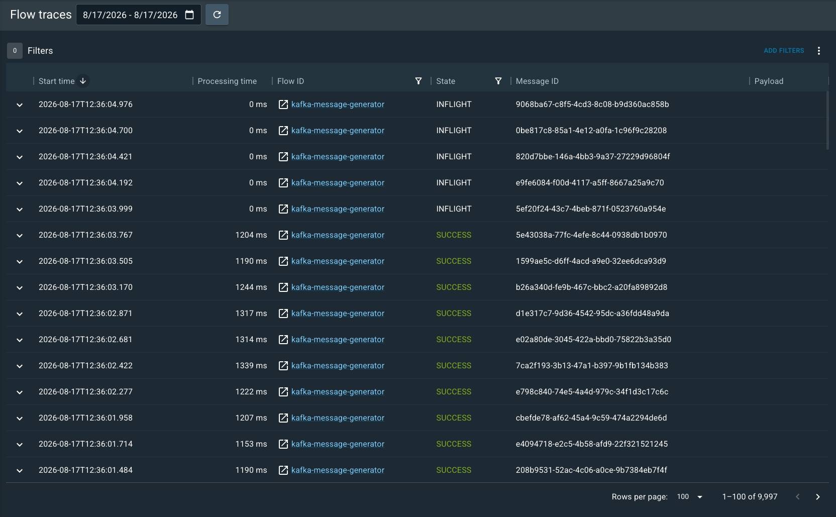The width and height of the screenshot is (836, 517).
Task: Refresh the flow traces list
Action: pyautogui.click(x=217, y=15)
